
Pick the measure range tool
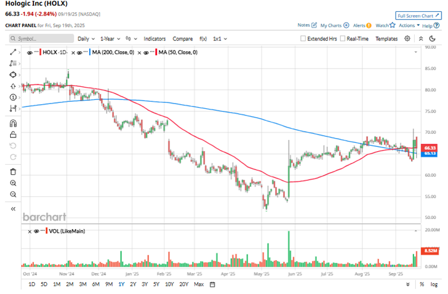pos(13,108)
